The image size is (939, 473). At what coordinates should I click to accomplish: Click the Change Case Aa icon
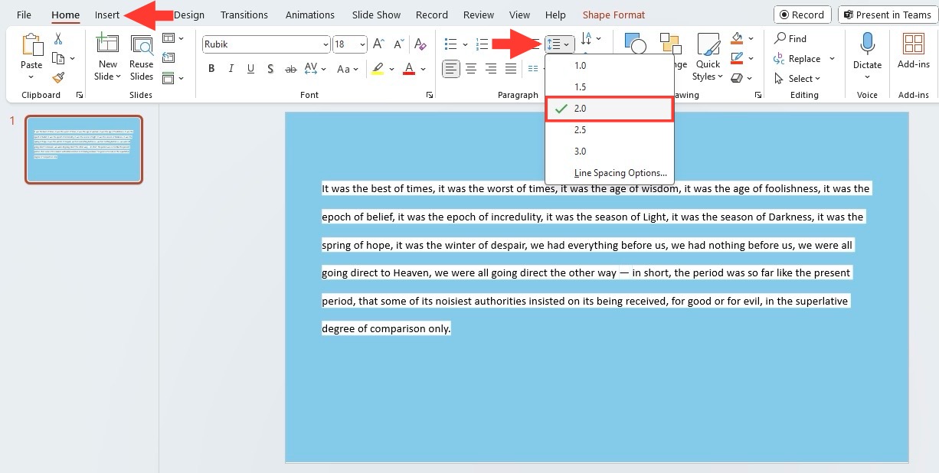pyautogui.click(x=343, y=69)
